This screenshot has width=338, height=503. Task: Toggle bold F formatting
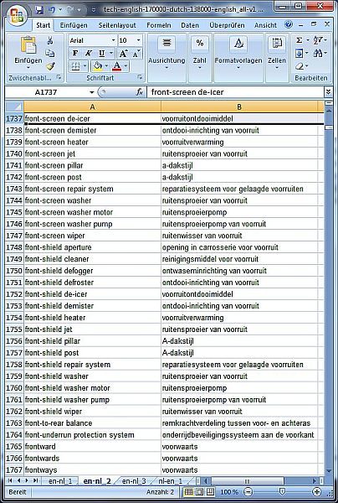(x=75, y=54)
